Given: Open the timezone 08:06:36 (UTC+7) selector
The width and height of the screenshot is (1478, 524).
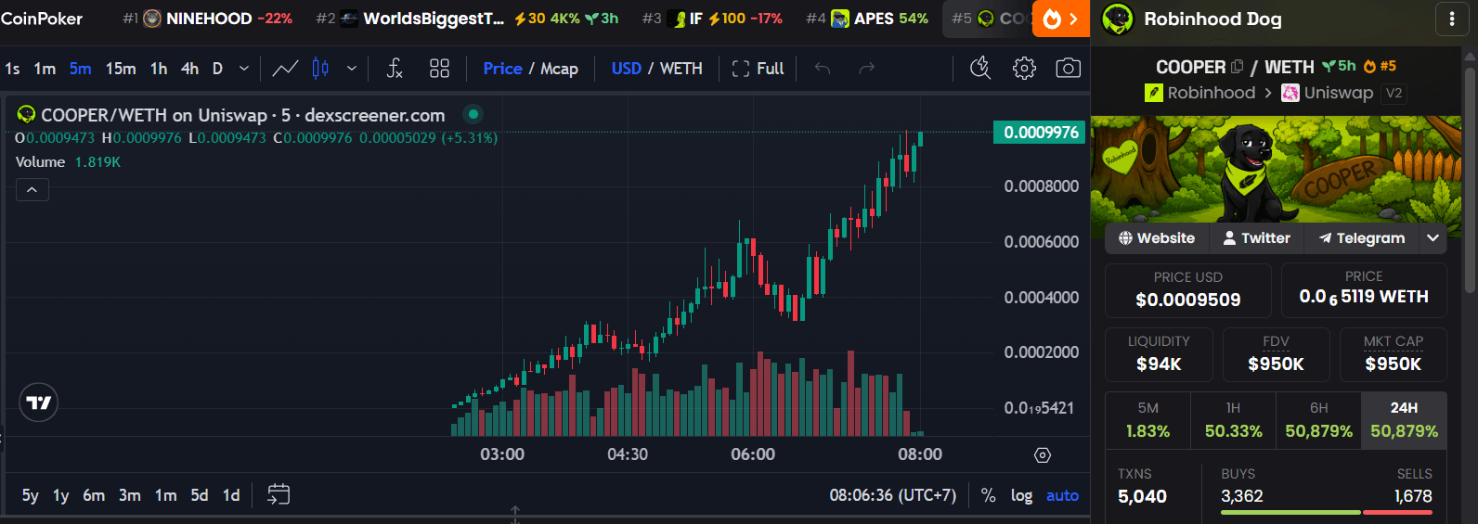Looking at the screenshot, I should [x=892, y=495].
